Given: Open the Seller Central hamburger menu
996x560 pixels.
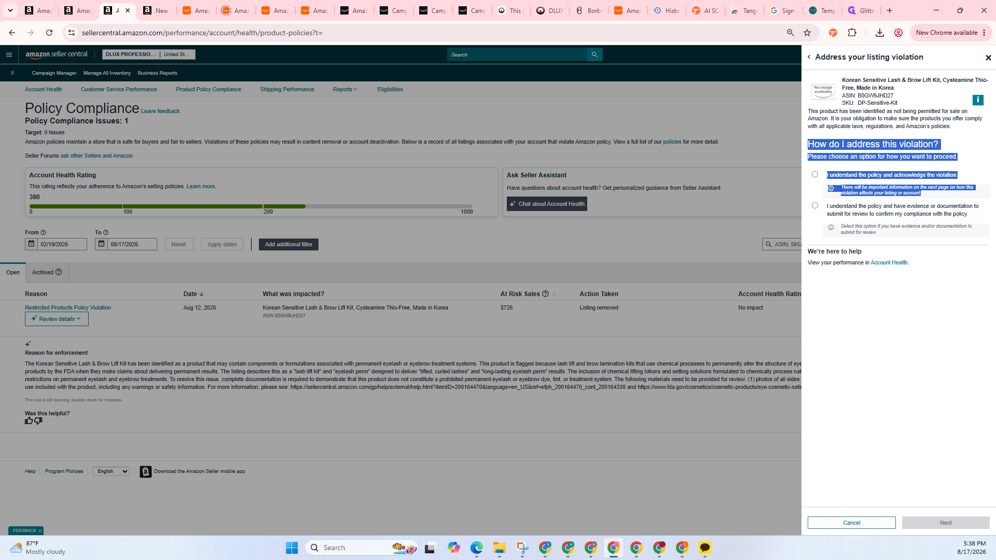Looking at the screenshot, I should [9, 54].
